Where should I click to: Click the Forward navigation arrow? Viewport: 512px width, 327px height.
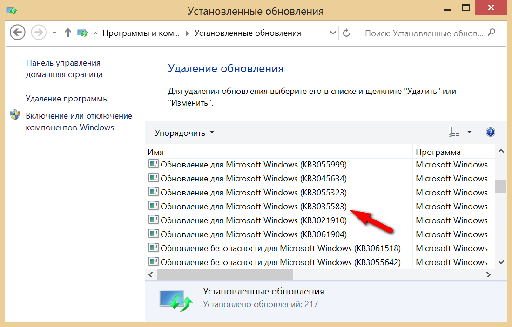tap(39, 33)
